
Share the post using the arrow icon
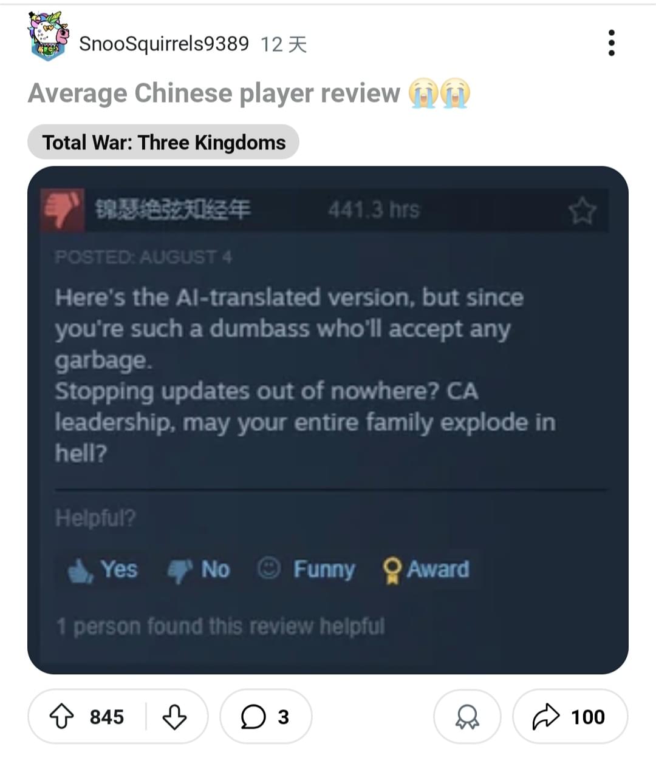(570, 717)
